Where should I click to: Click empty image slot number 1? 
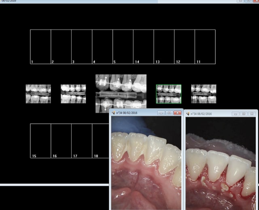pos(40,47)
